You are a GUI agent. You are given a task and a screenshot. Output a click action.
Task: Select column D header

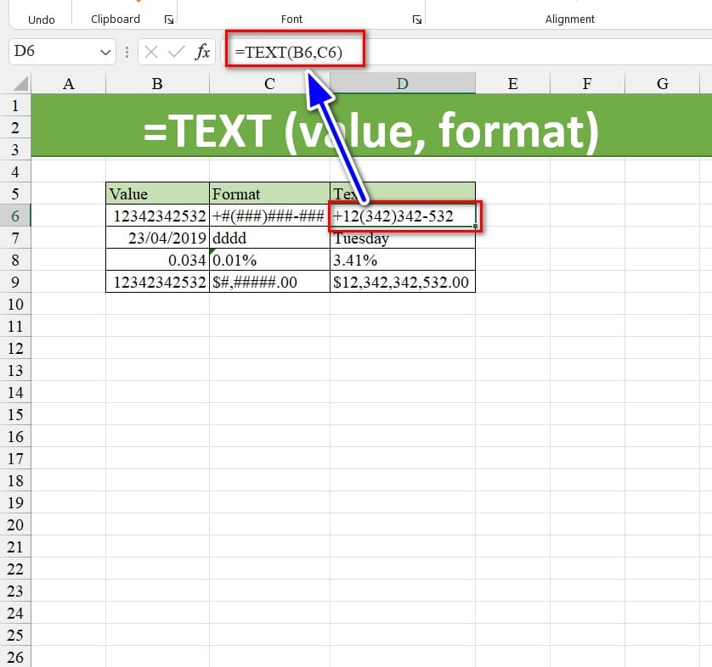(402, 83)
